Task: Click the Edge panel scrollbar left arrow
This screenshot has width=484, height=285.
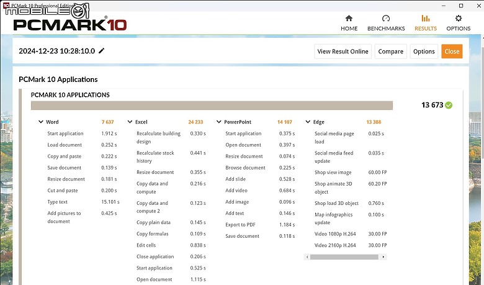Action: pos(307,257)
